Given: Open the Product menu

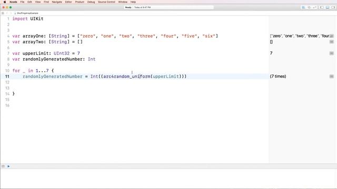Looking at the screenshot, I should point(80,2).
